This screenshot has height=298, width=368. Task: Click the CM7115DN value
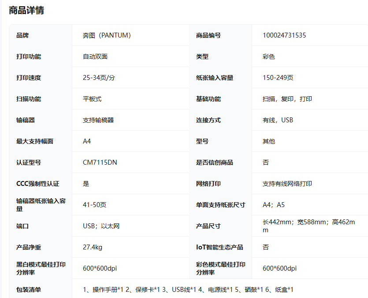(100, 162)
